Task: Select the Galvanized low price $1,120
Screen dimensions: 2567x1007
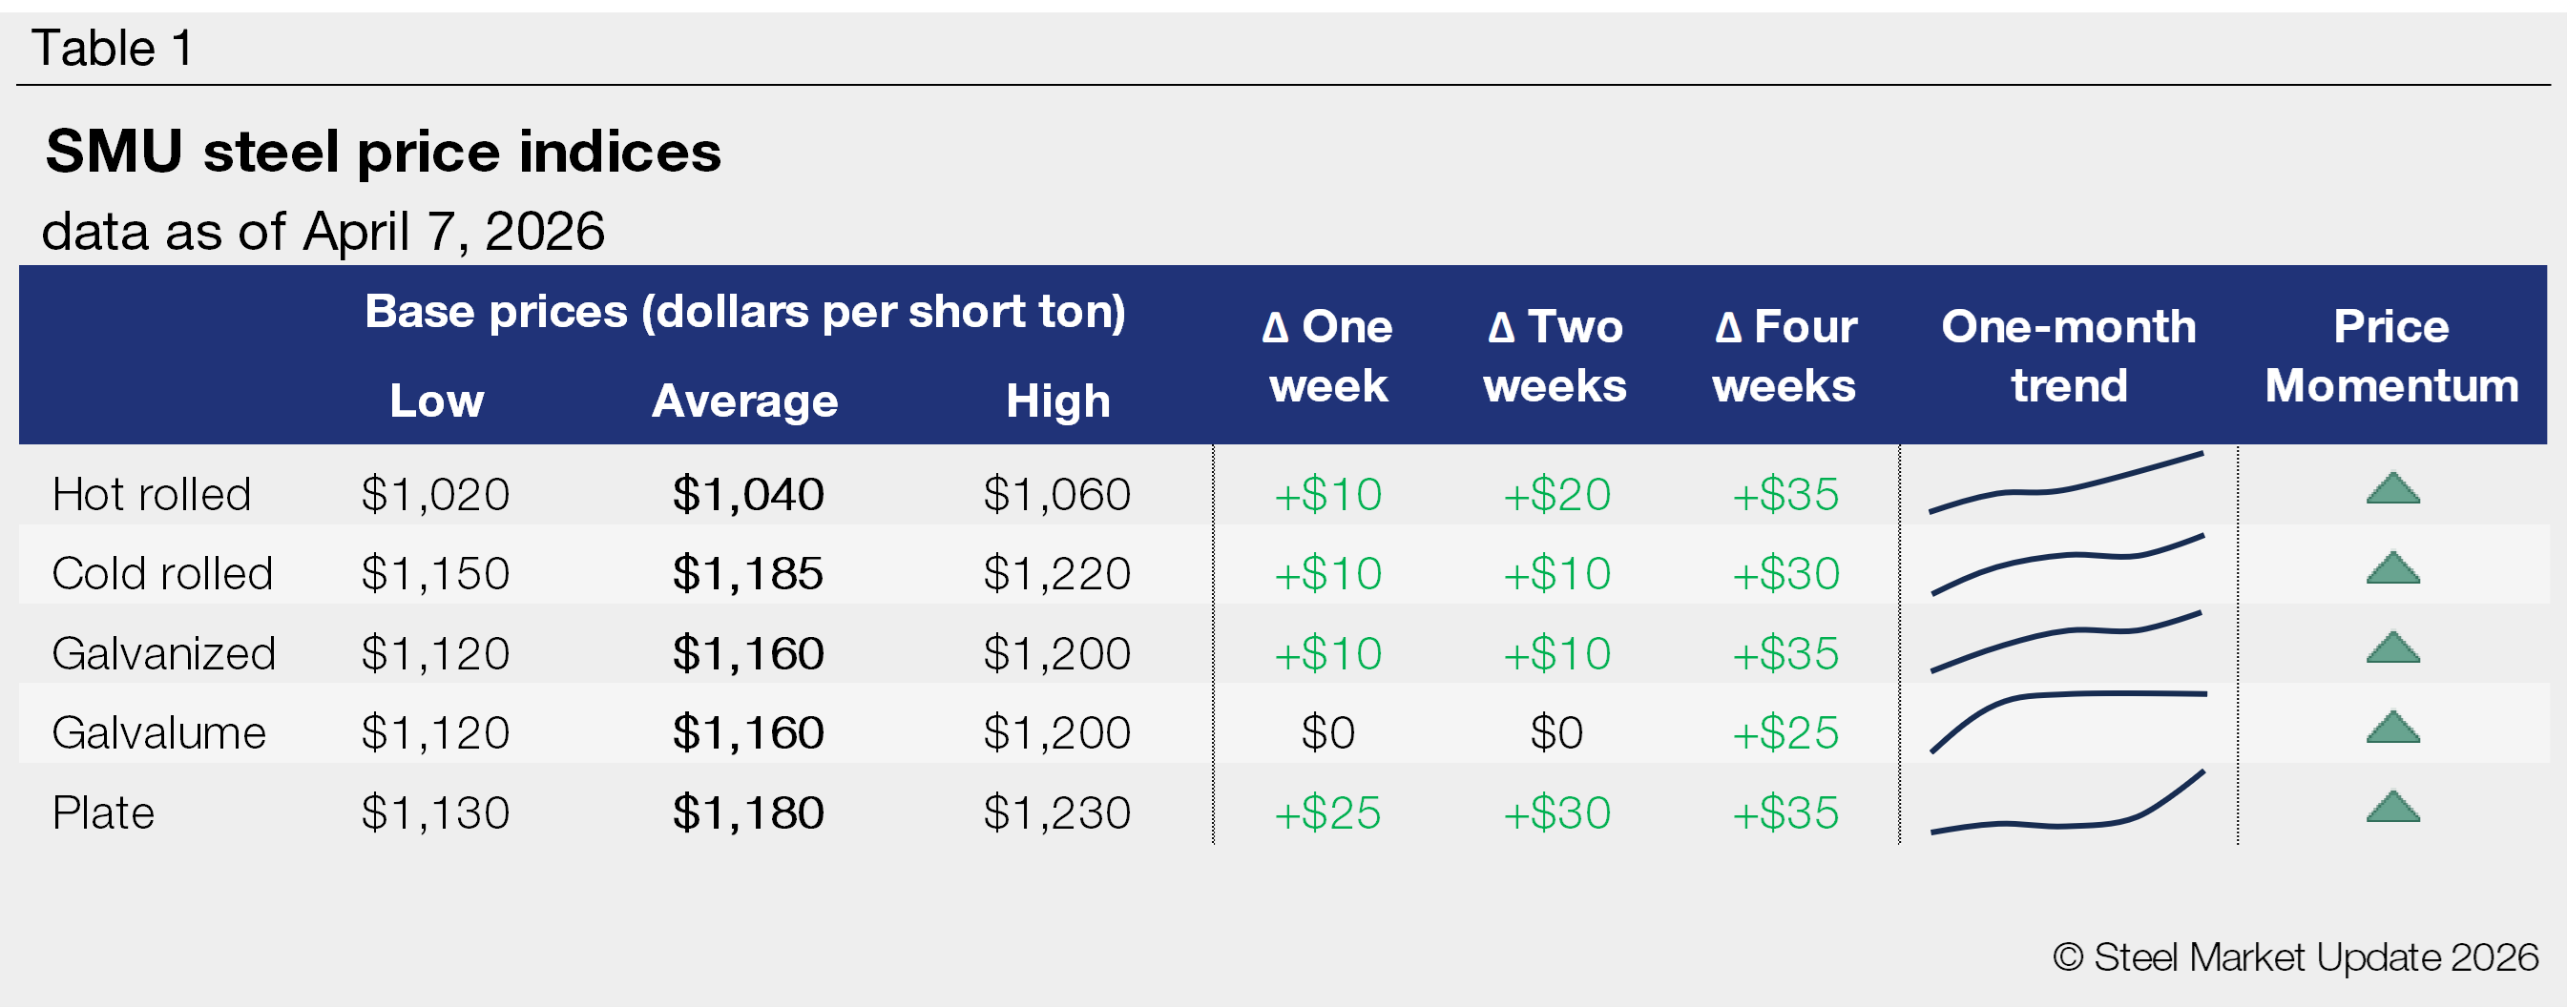Action: pos(434,654)
